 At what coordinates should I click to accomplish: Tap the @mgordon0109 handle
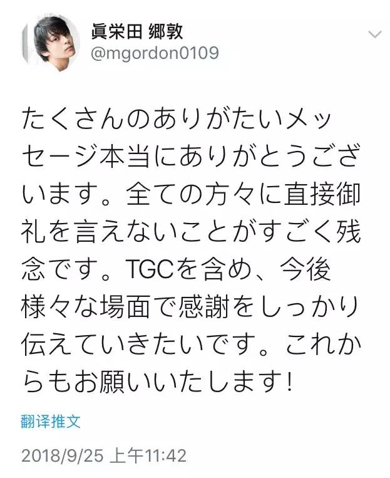[155, 53]
